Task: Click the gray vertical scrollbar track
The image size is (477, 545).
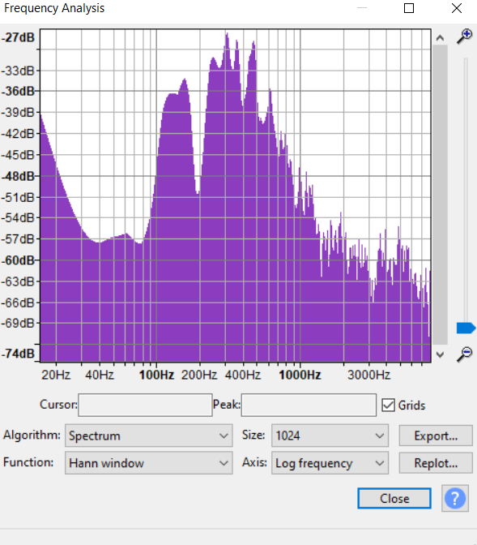Action: pyautogui.click(x=440, y=195)
